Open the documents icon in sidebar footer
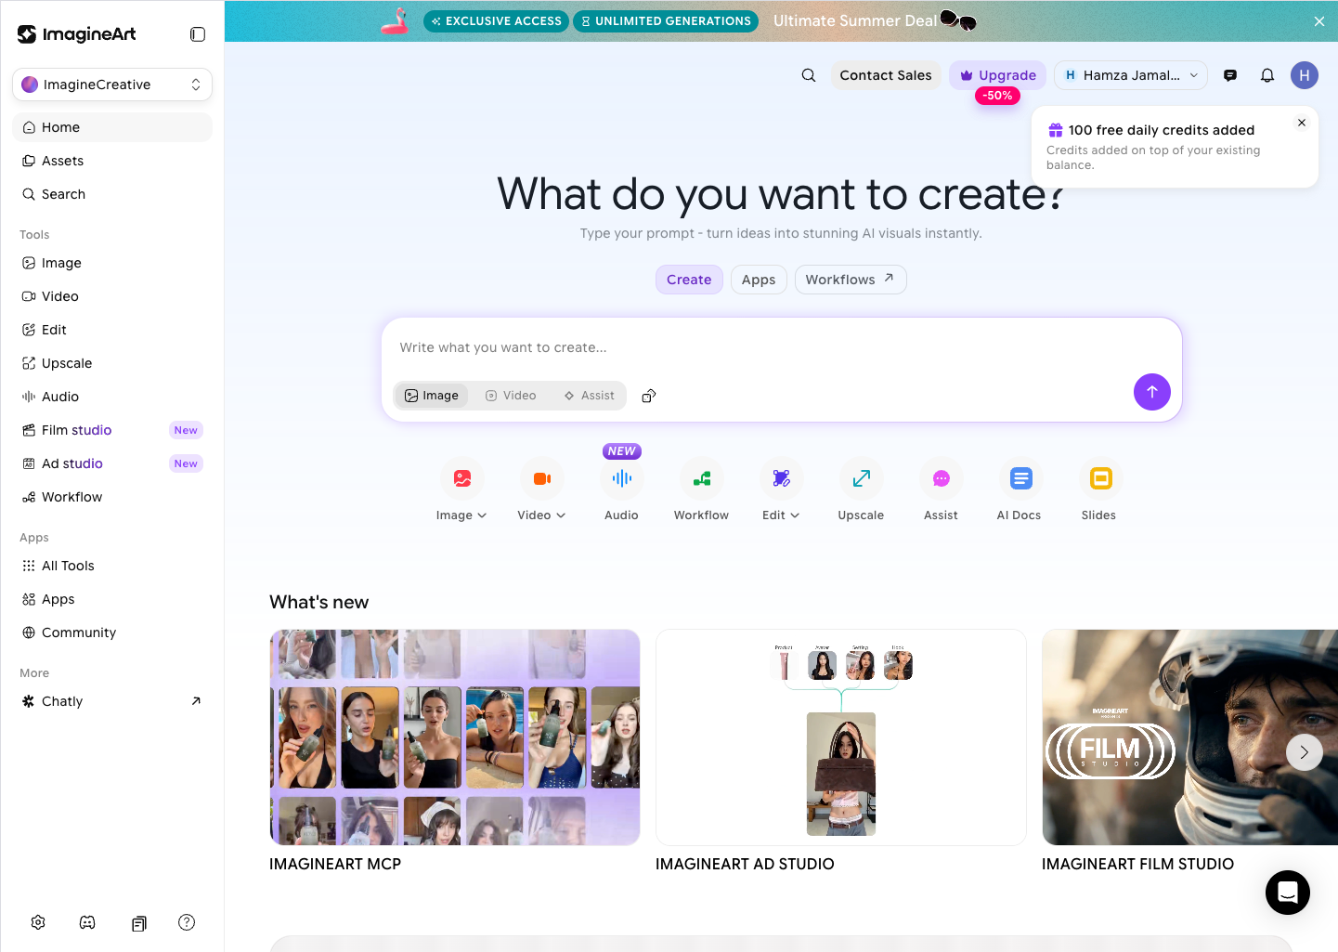The image size is (1338, 952). (138, 923)
